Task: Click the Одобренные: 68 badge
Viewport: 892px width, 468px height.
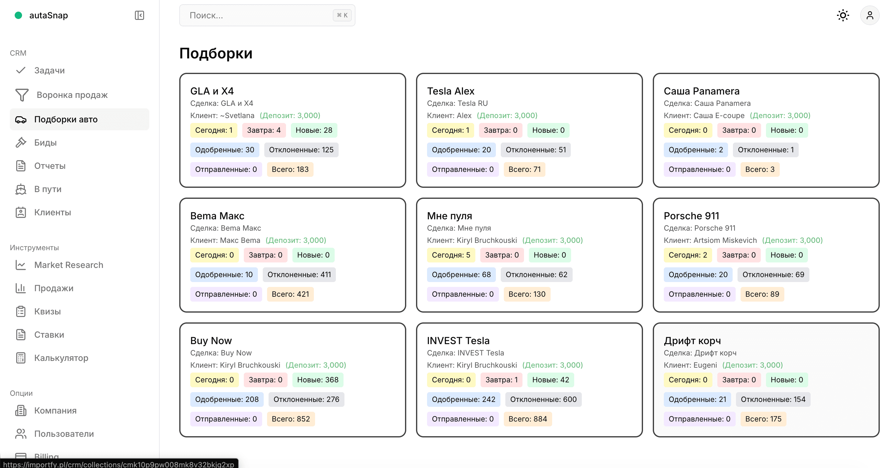Action: click(461, 274)
